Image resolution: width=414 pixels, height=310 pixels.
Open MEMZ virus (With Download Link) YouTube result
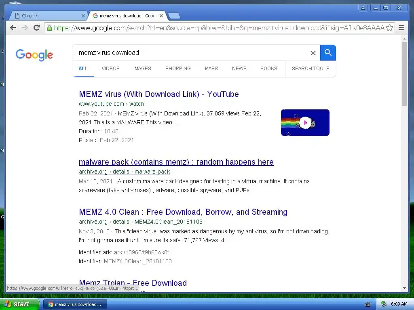coord(158,94)
